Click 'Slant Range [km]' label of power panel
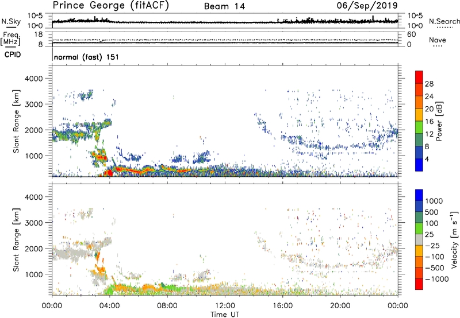 [16, 121]
